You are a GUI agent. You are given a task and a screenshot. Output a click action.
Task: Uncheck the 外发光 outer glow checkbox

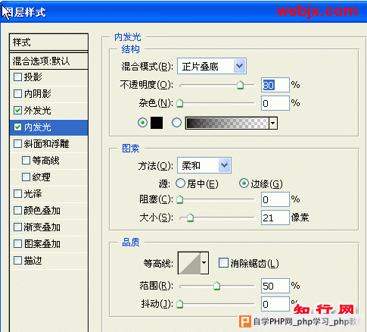[x=17, y=111]
